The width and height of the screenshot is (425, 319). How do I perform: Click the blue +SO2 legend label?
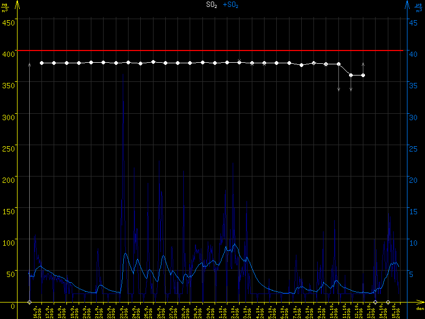231,5
